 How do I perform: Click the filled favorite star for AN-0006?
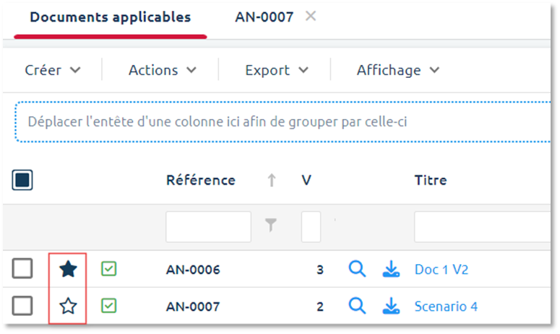tap(68, 270)
